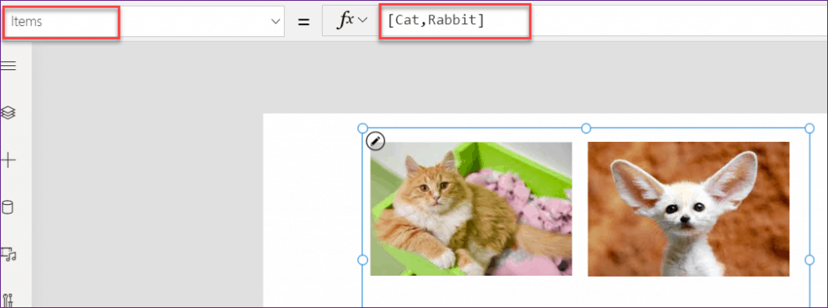Open the Advanced tools icon
The height and width of the screenshot is (308, 828).
pyautogui.click(x=9, y=301)
